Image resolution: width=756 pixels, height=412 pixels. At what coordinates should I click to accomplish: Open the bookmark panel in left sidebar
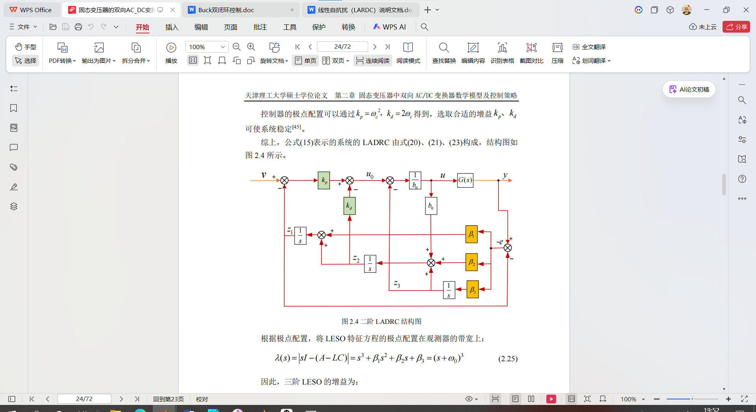pos(14,108)
